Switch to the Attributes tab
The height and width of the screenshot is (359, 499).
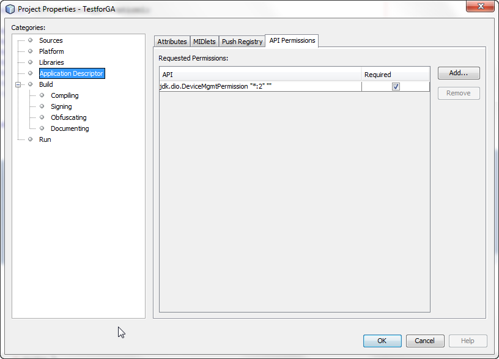point(172,42)
